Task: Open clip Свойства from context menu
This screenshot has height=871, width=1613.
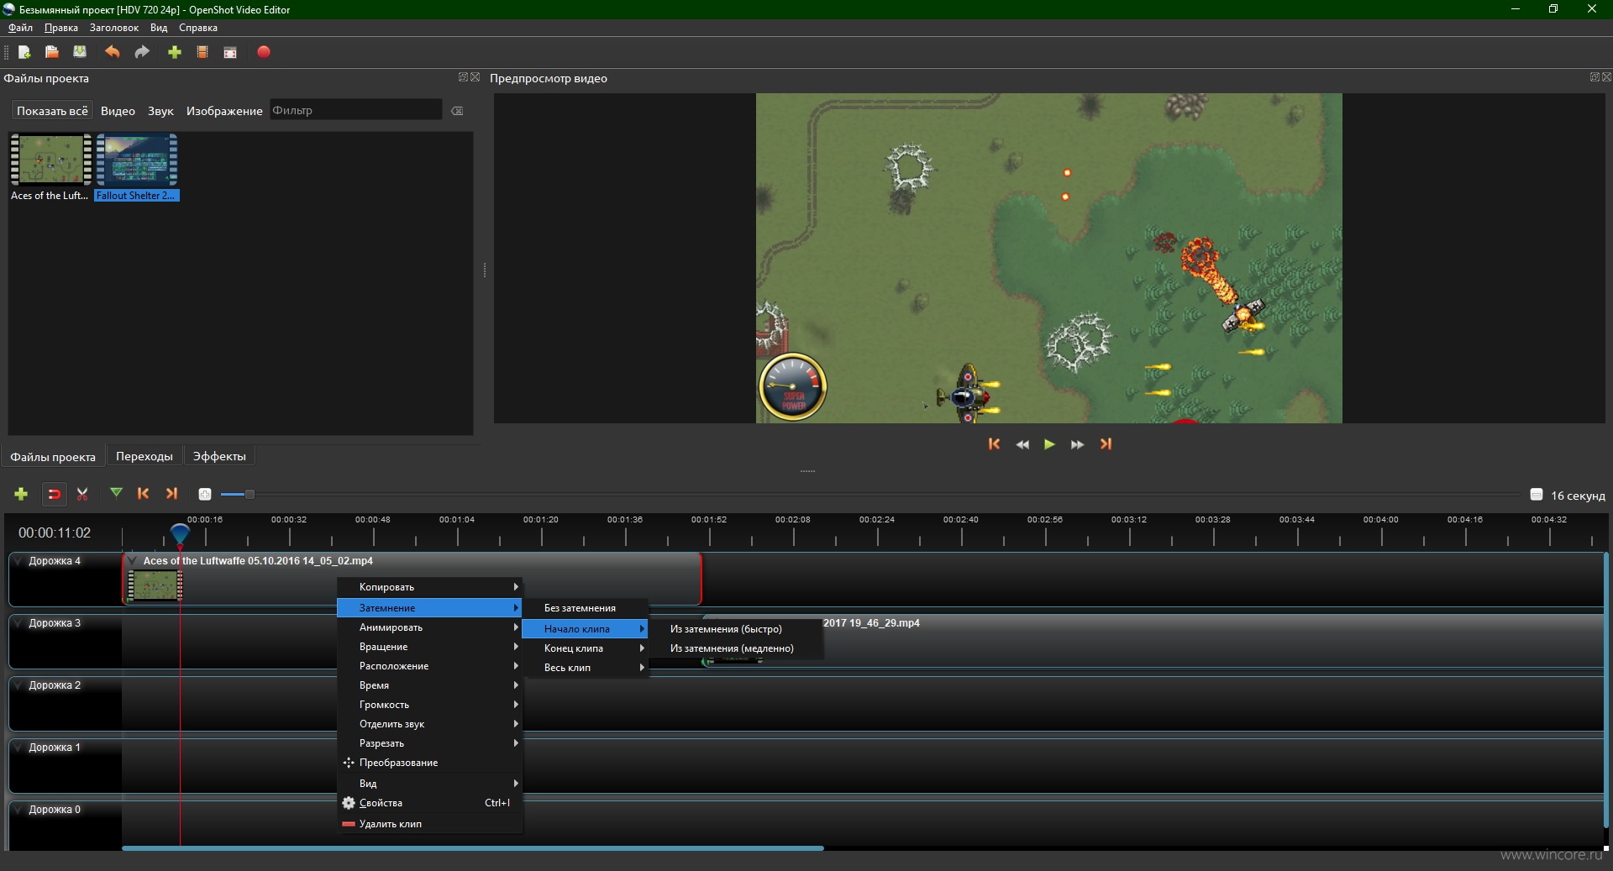Action: [x=429, y=803]
